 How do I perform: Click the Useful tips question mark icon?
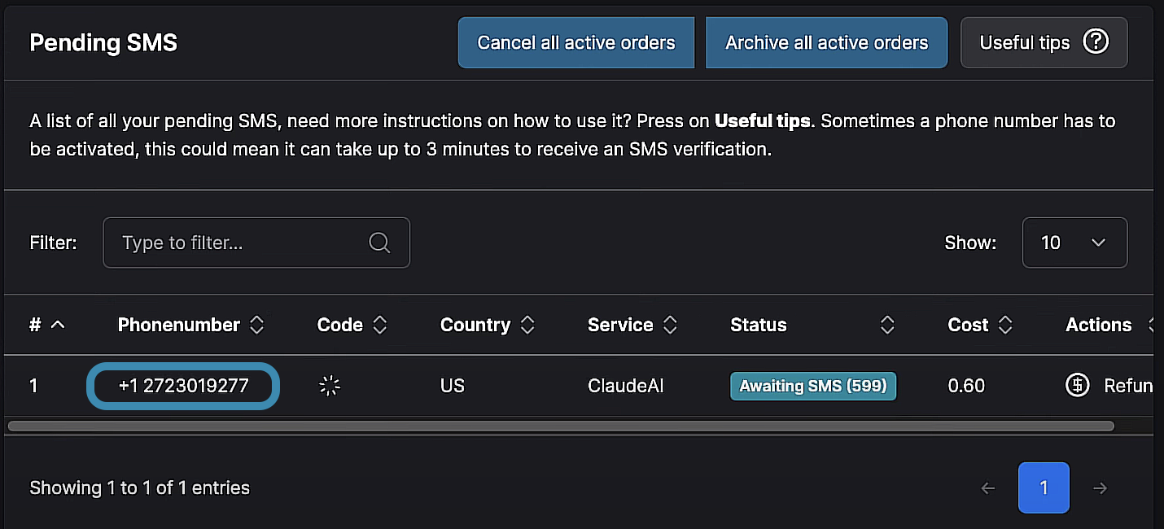(x=1096, y=42)
